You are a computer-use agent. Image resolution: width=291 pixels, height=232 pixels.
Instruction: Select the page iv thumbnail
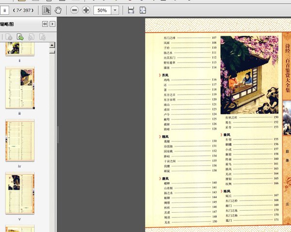tap(19, 141)
